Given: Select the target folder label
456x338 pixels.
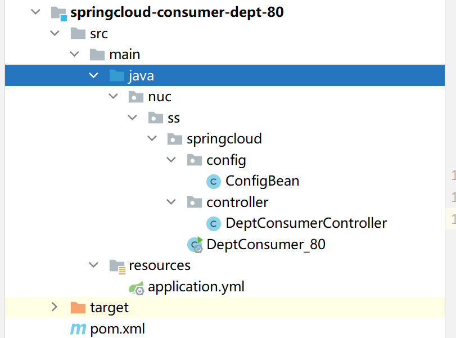Looking at the screenshot, I should (109, 308).
